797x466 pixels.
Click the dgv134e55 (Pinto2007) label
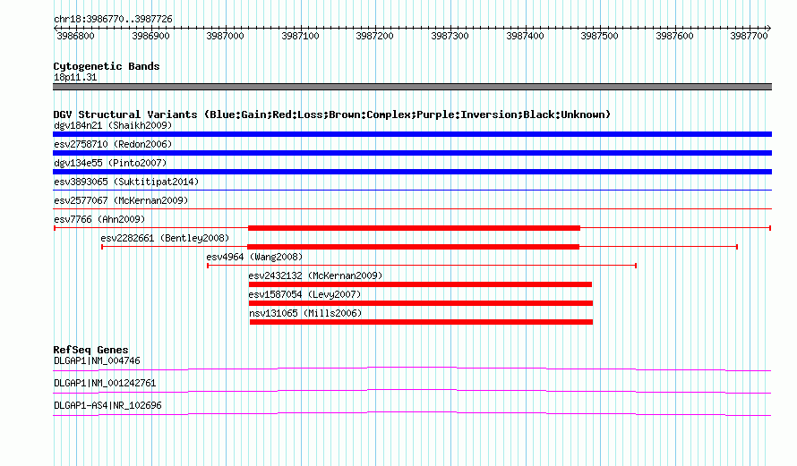coord(110,163)
